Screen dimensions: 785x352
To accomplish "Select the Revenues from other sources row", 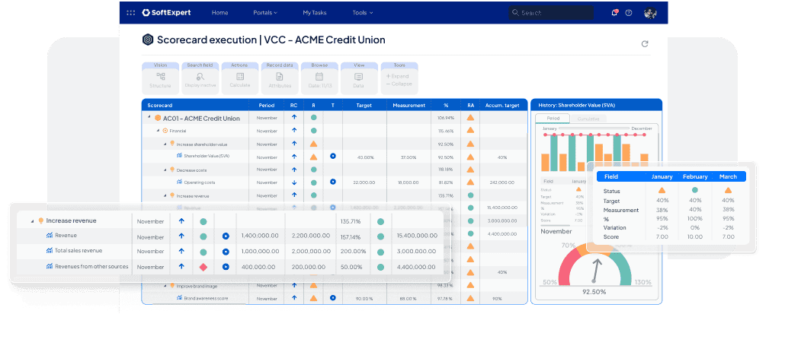I will point(230,267).
